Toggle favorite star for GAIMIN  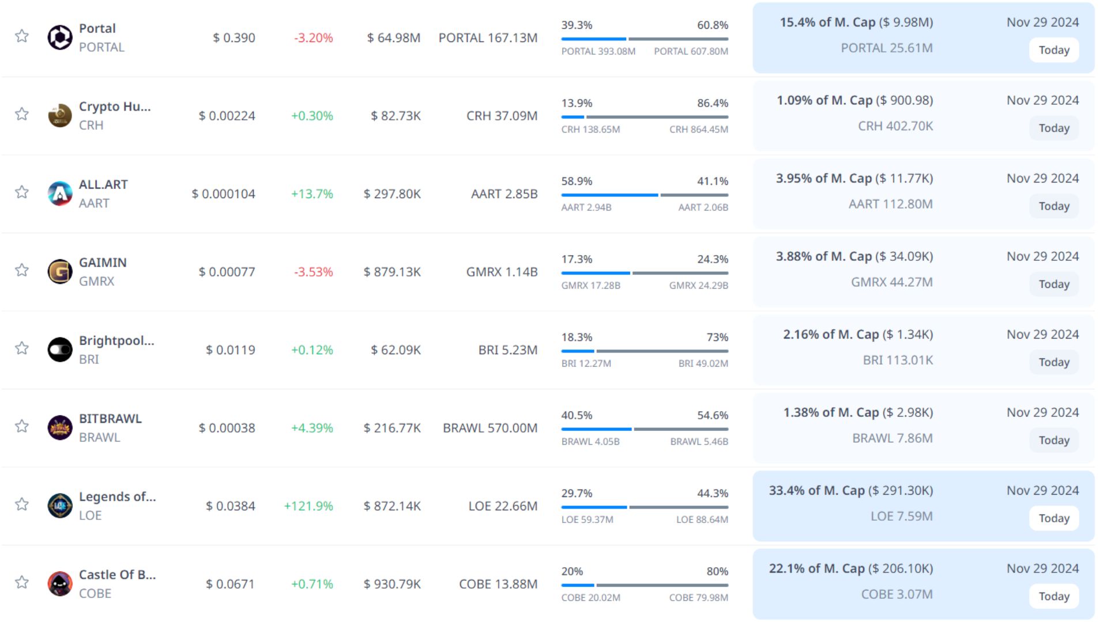pyautogui.click(x=22, y=270)
